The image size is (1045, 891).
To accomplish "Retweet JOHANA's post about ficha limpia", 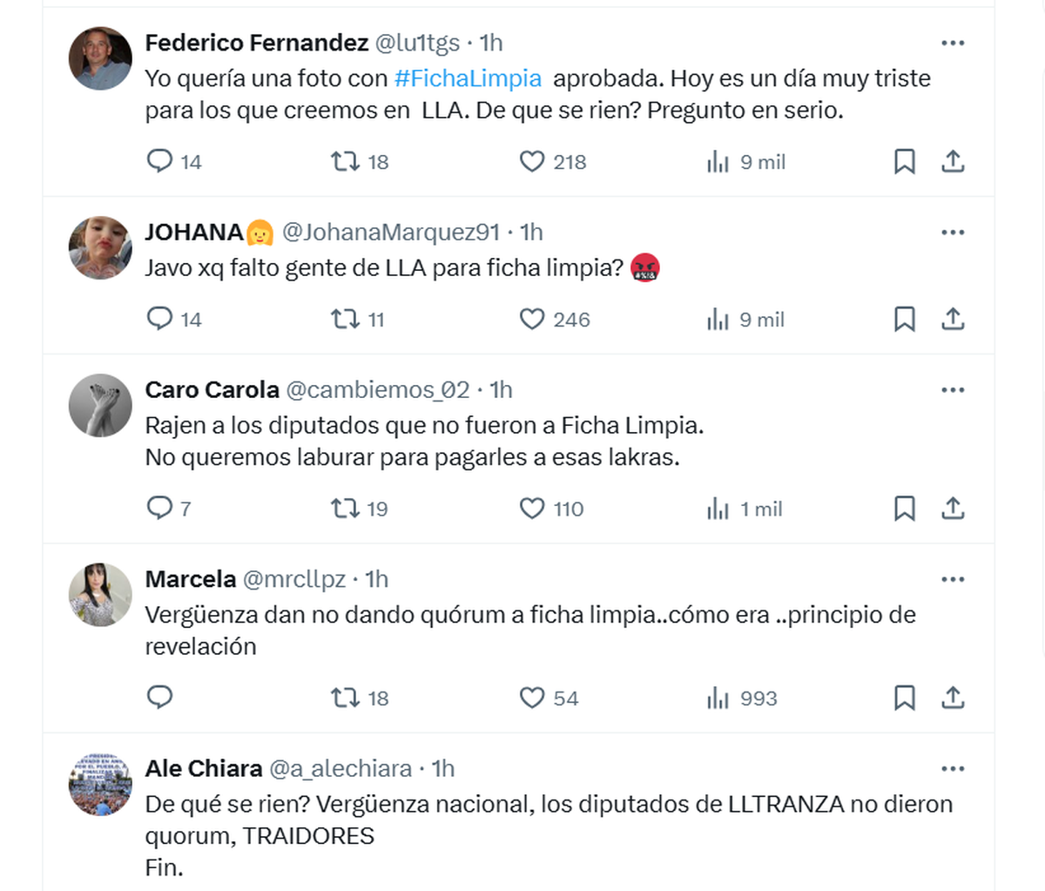I will click(345, 320).
